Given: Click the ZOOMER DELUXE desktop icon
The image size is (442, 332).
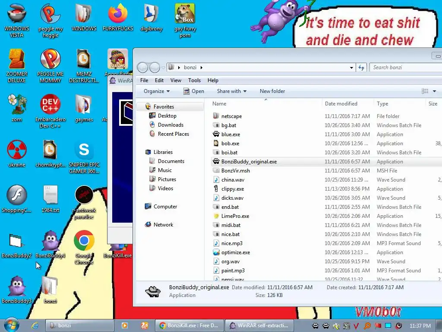Looking at the screenshot, I should pos(17,66).
